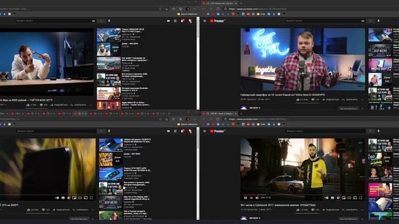The width and height of the screenshot is (399, 224).
Task: Open guide menu in Cyberpunk 2077 window
Action: (205, 131)
